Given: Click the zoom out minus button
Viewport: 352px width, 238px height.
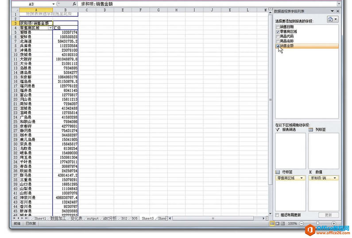Looking at the screenshot, I should click(302, 223).
